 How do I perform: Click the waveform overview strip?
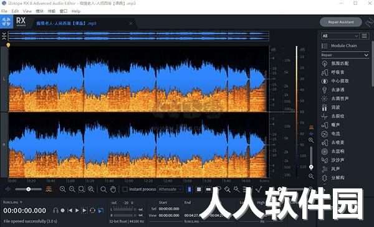click(138, 36)
